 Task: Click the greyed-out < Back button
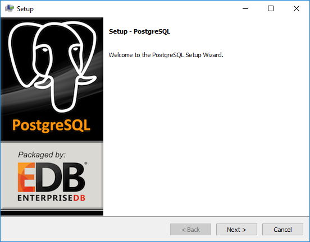point(190,229)
